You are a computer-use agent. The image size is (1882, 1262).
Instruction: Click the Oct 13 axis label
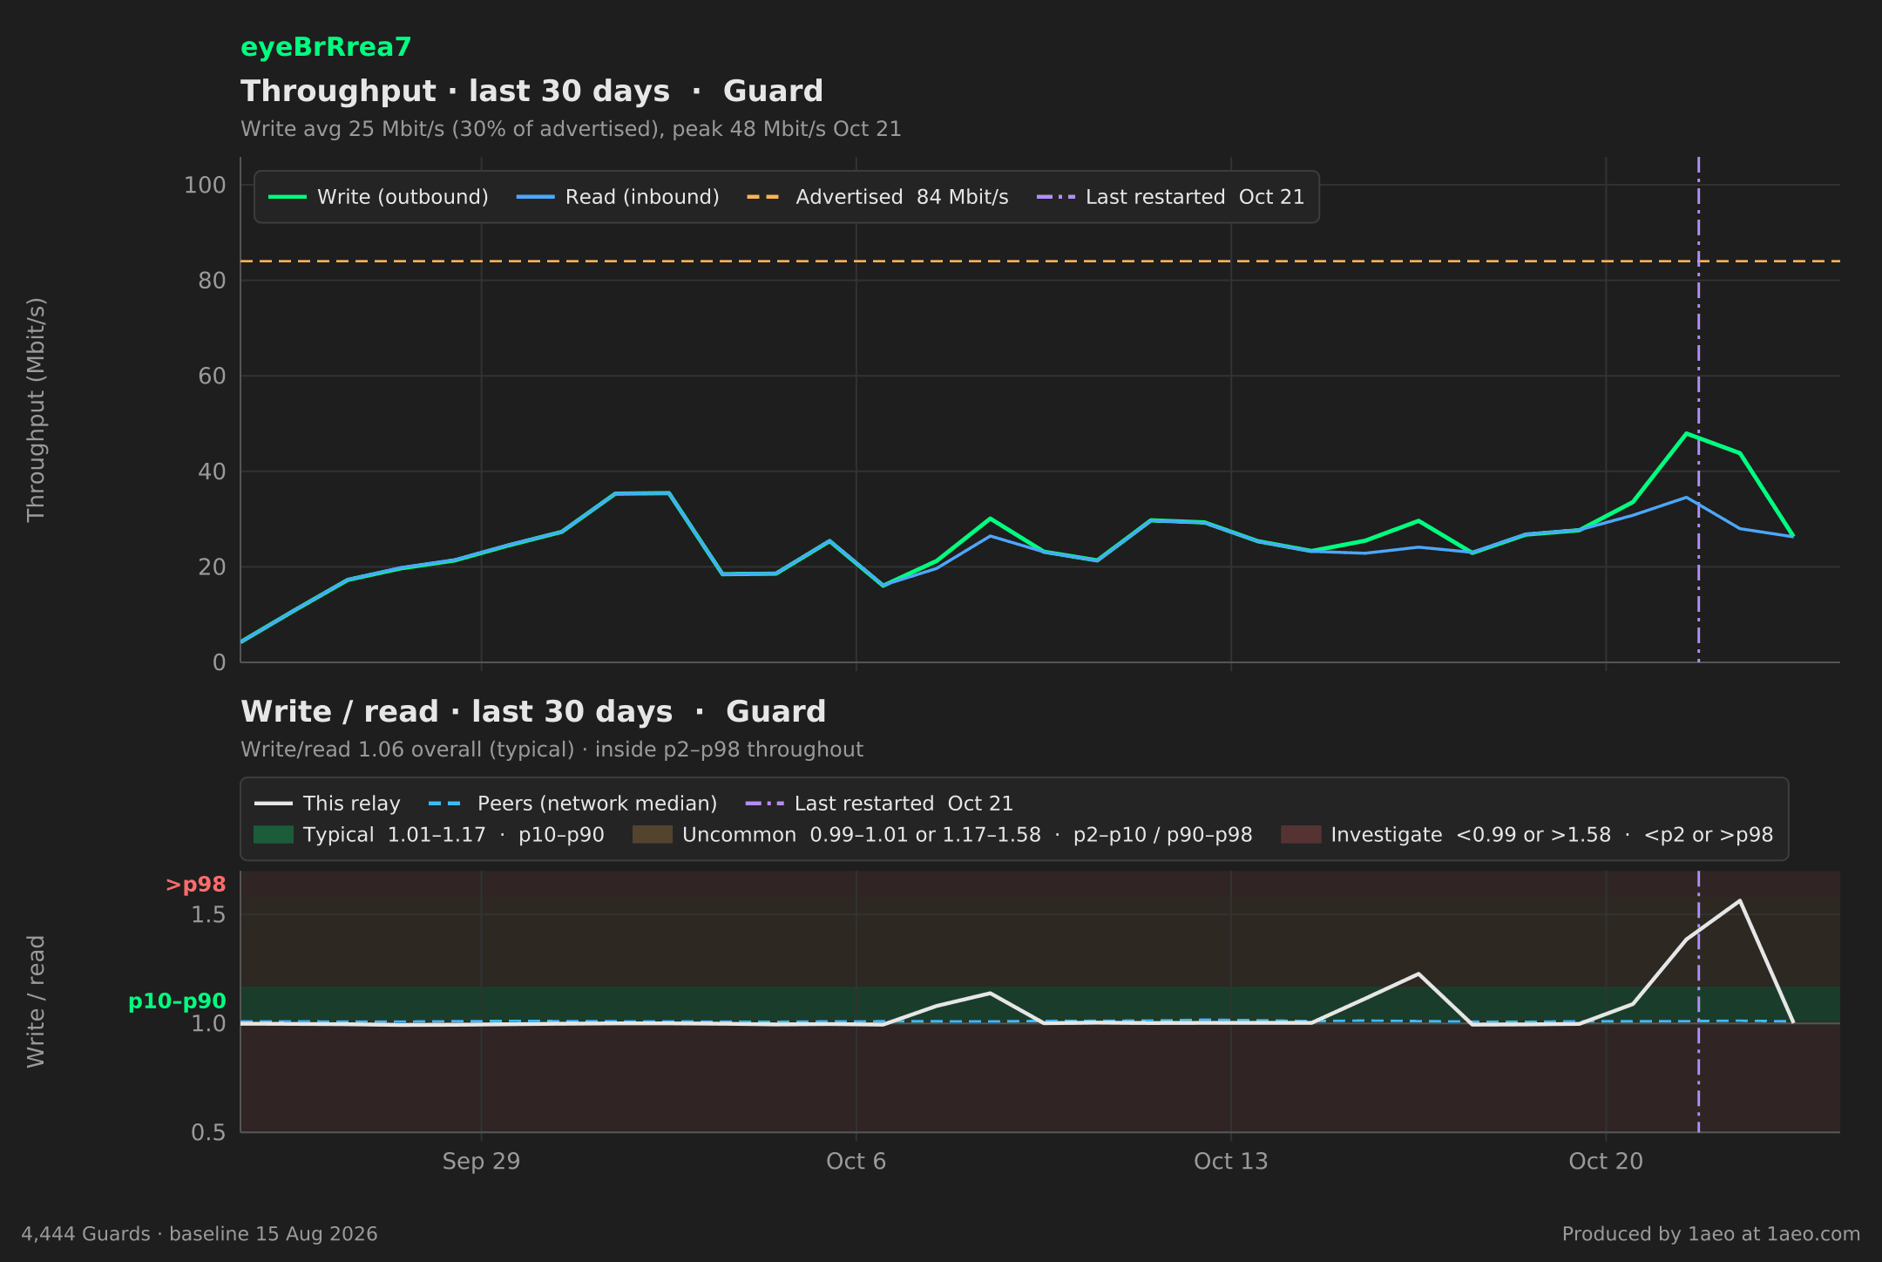point(1230,1162)
